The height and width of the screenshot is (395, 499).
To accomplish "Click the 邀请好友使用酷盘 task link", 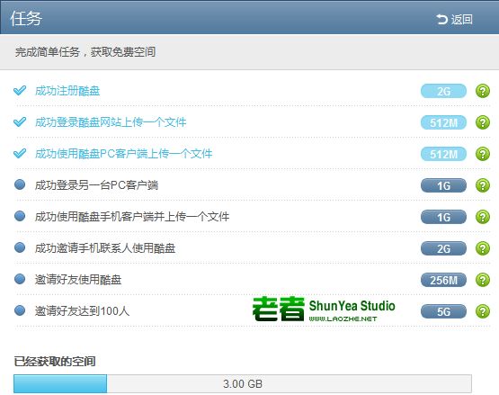I will pyautogui.click(x=78, y=280).
